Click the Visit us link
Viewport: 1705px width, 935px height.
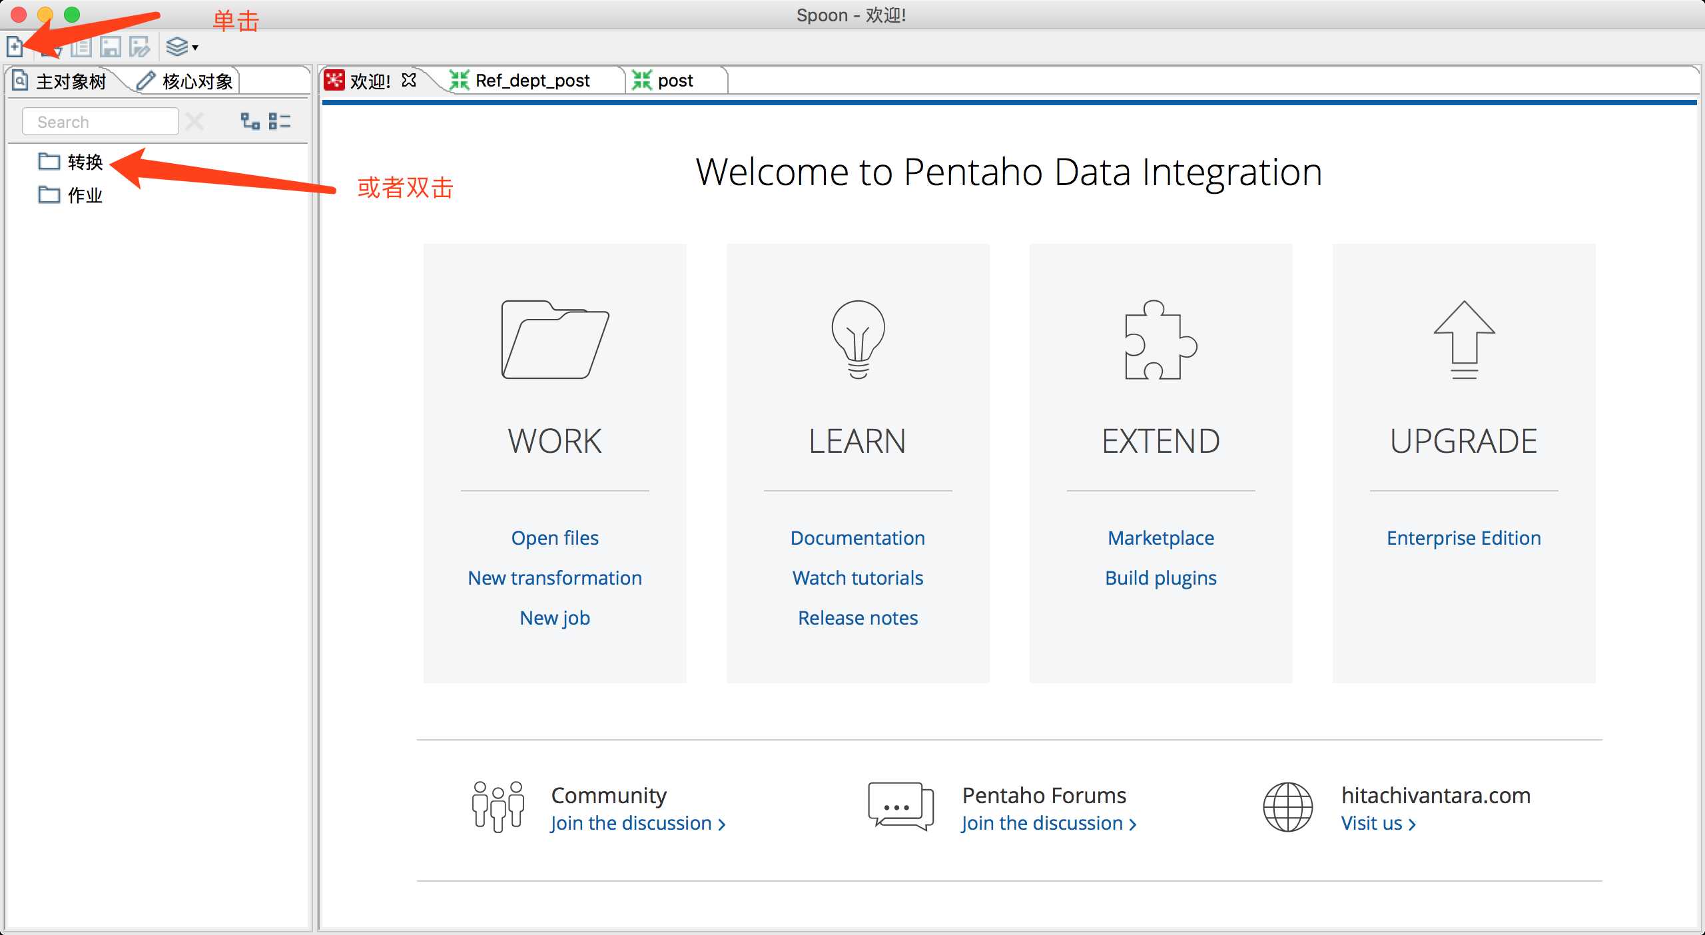[x=1379, y=824]
